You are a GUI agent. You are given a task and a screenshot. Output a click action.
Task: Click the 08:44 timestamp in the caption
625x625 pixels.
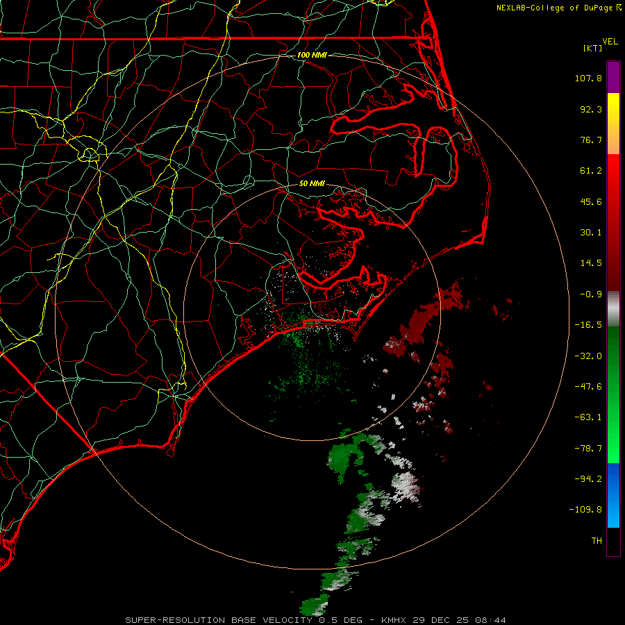(x=492, y=620)
